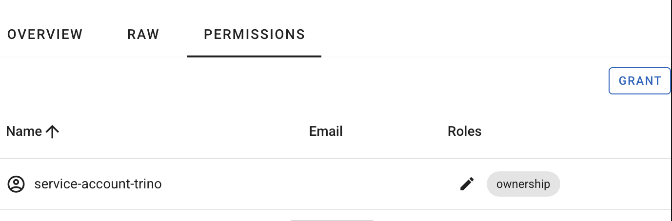Select the PERMISSIONS tab
Screen dimensions: 672x221
point(254,35)
